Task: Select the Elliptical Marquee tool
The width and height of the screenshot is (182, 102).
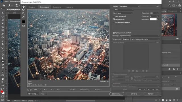Action: coord(3,17)
